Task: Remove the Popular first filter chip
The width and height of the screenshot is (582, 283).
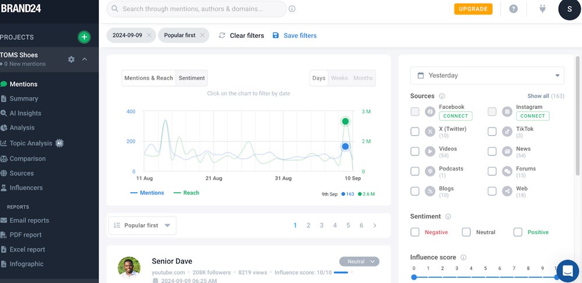Action: [x=203, y=36]
